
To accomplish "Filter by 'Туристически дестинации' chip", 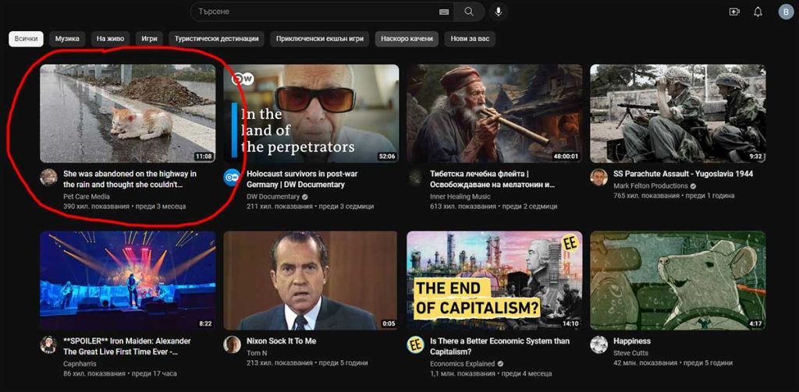I will (x=216, y=39).
